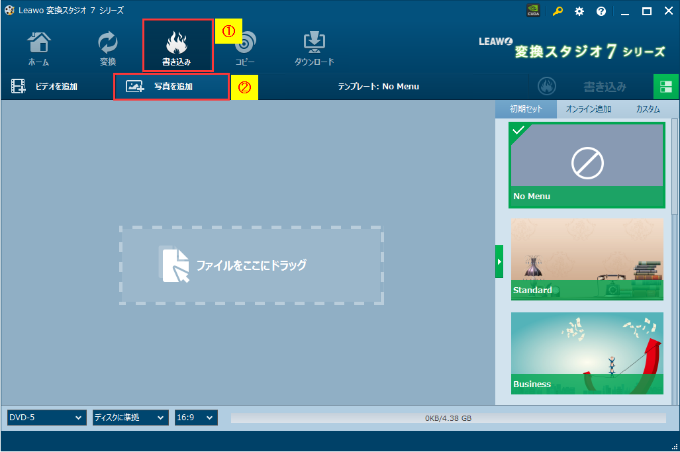Open the key registration icon

pyautogui.click(x=558, y=11)
